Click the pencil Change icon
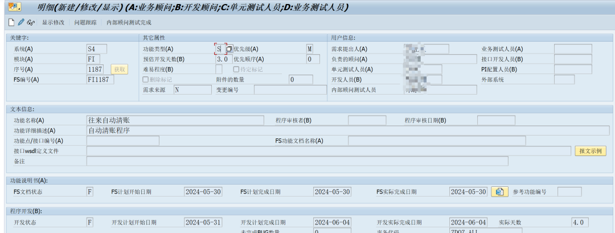The height and width of the screenshot is (233, 615). pos(21,22)
